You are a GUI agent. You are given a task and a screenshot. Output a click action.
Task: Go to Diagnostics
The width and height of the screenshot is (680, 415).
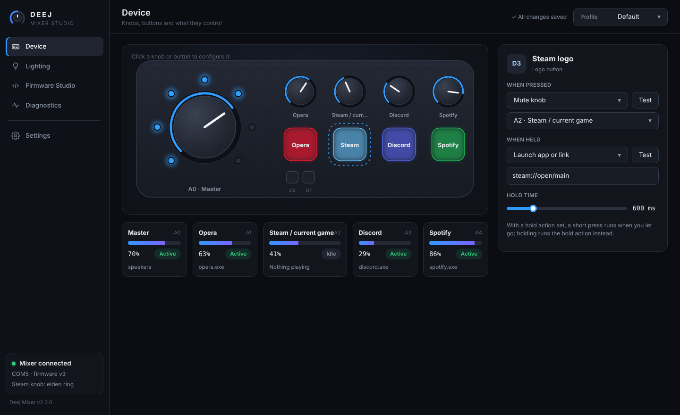click(54, 105)
